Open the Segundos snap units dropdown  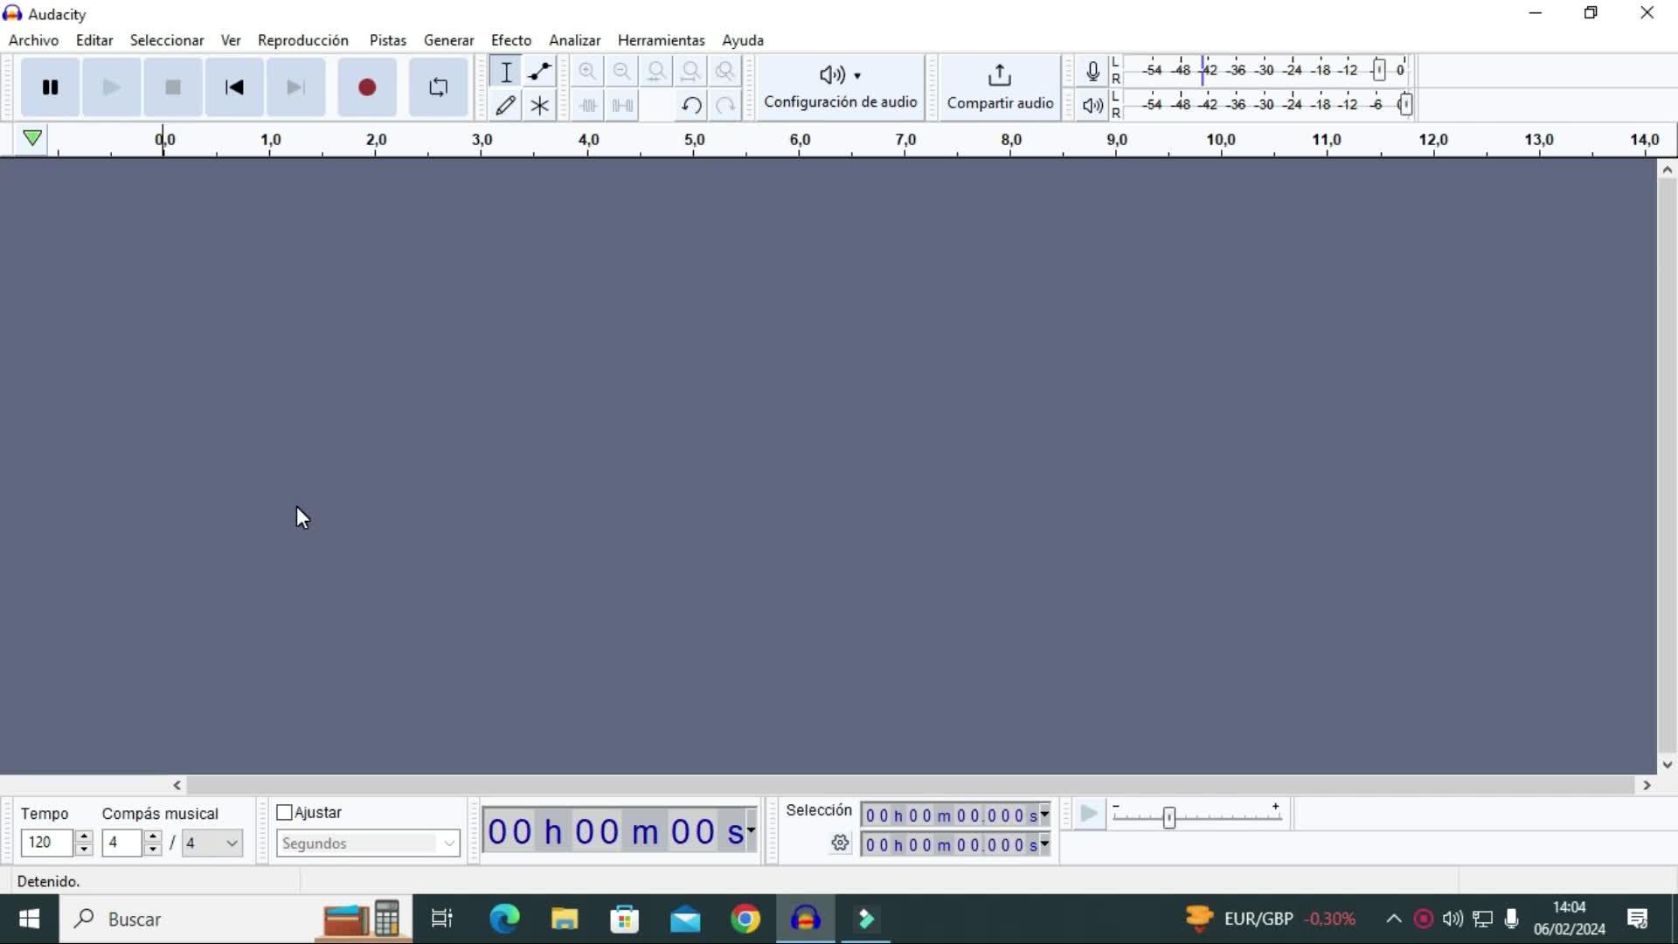point(368,843)
